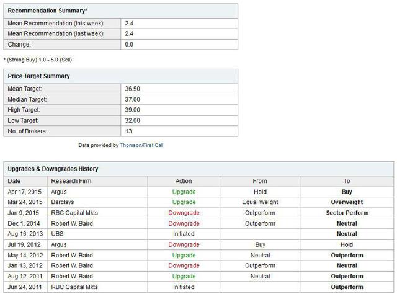This screenshot has height=294, width=397.
Task: Select the May 14, 2012 date cell
Action: [x=25, y=256]
